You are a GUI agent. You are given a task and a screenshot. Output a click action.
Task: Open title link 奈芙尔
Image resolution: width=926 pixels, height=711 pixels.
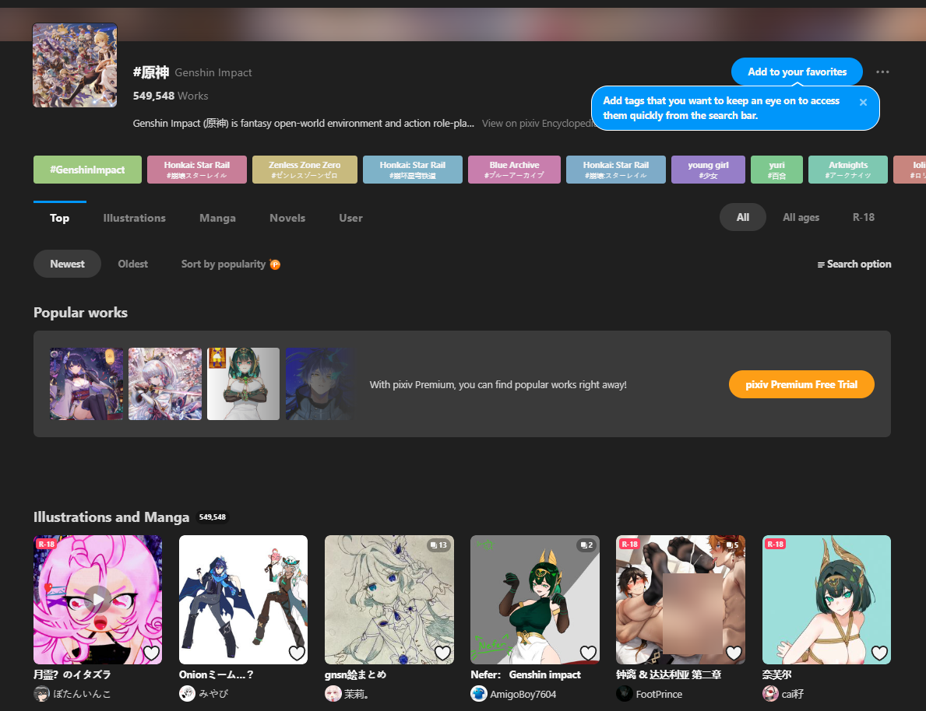point(776,674)
